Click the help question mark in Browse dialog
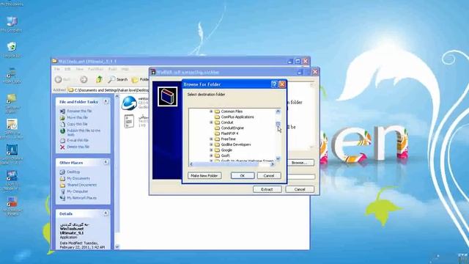Viewport: 469px width, 264px height. (x=274, y=84)
